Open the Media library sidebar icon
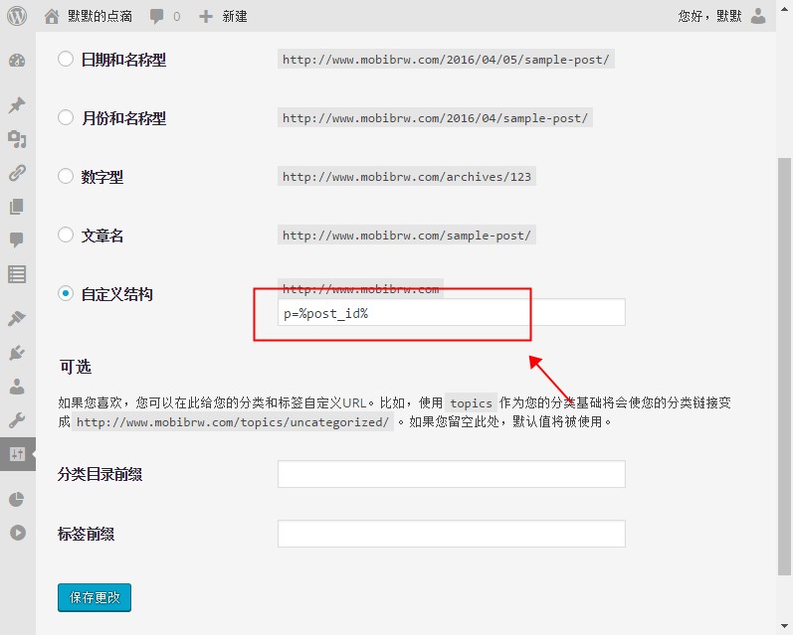The height and width of the screenshot is (635, 793). 17,139
